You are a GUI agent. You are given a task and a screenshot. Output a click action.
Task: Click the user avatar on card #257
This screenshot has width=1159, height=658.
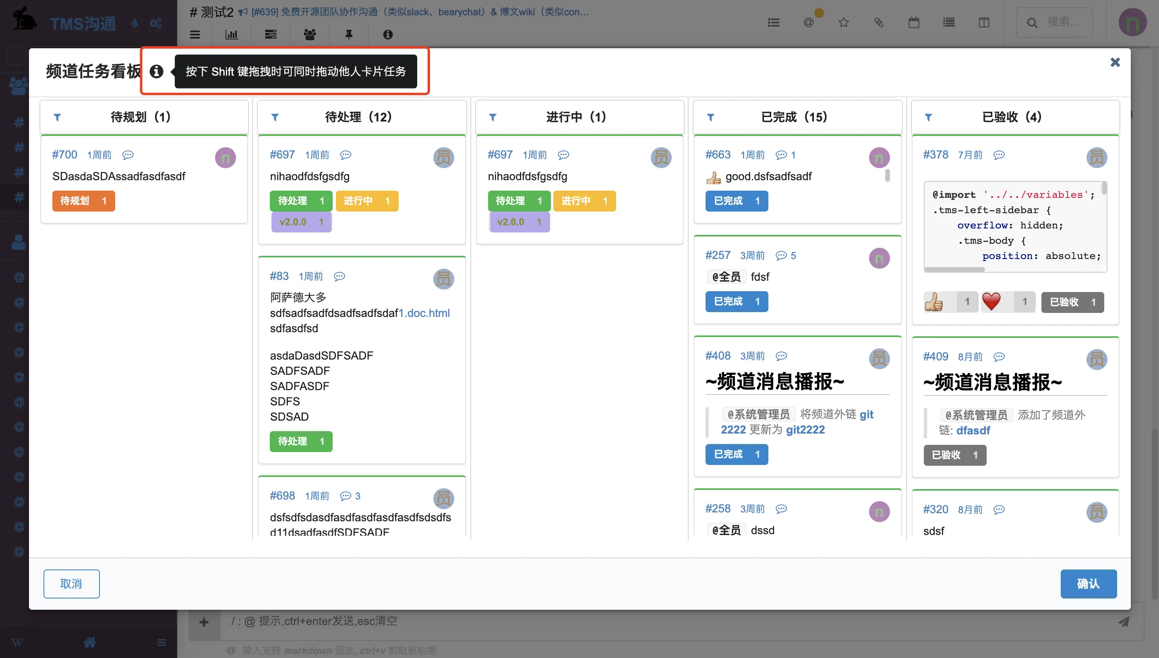[x=879, y=259]
